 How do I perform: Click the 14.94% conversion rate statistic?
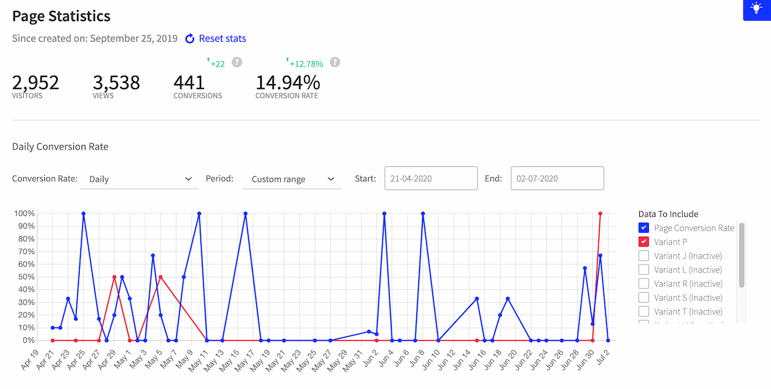click(x=287, y=83)
